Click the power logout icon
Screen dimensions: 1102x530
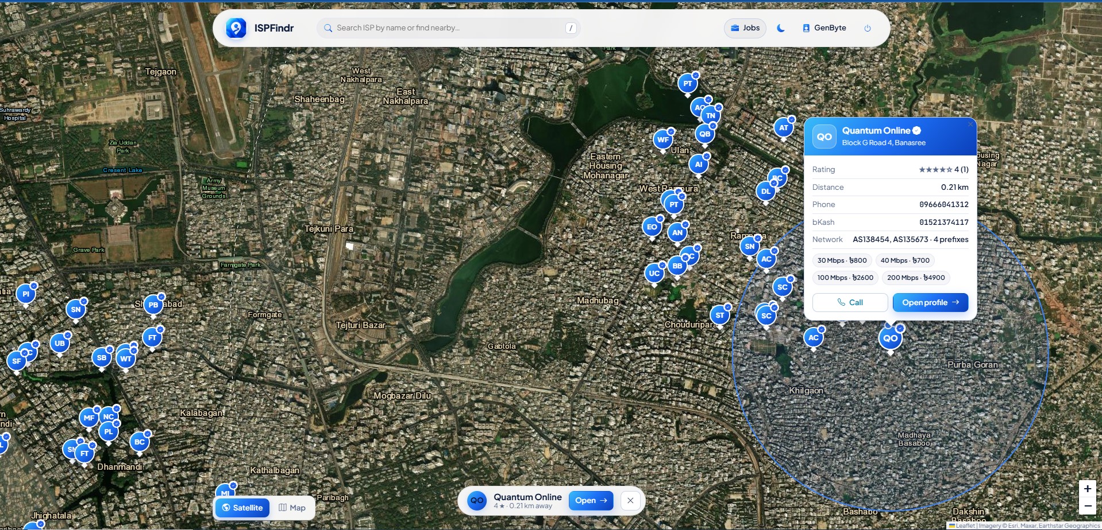868,28
